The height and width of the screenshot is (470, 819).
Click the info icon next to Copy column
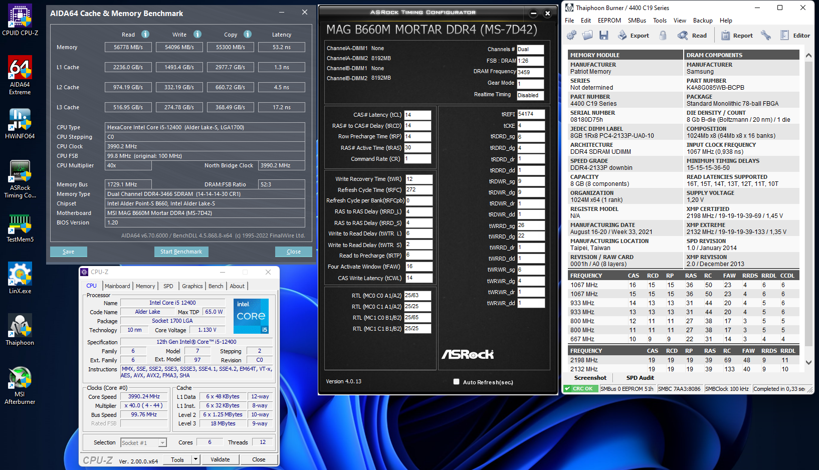click(x=248, y=34)
